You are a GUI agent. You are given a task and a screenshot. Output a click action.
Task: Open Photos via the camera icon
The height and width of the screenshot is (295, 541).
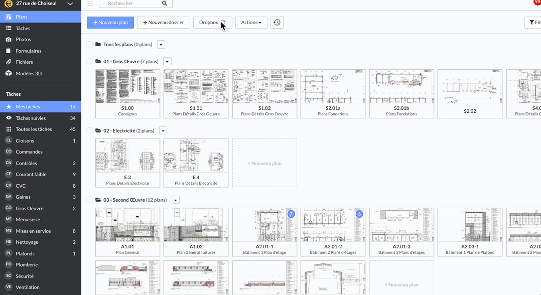click(x=9, y=40)
